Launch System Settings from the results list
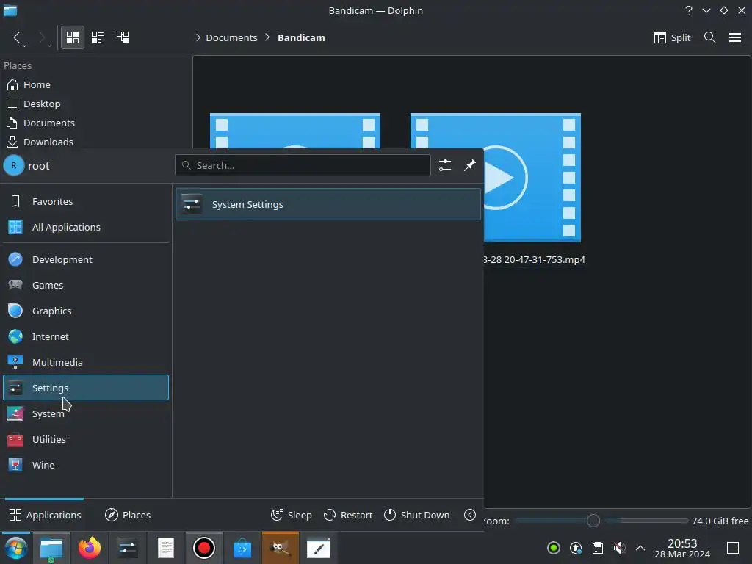 coord(328,204)
